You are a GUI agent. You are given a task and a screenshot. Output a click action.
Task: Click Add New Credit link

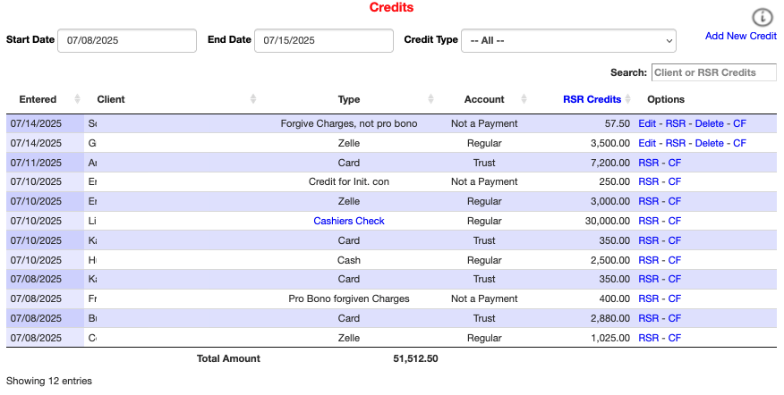(x=740, y=36)
